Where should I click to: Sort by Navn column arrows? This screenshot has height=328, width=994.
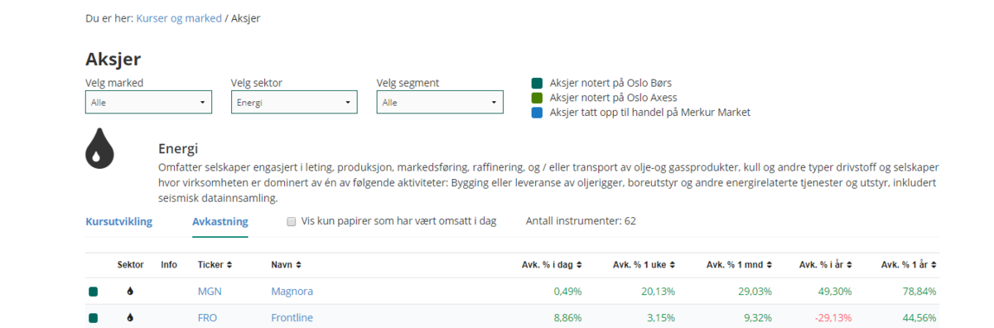coord(298,265)
